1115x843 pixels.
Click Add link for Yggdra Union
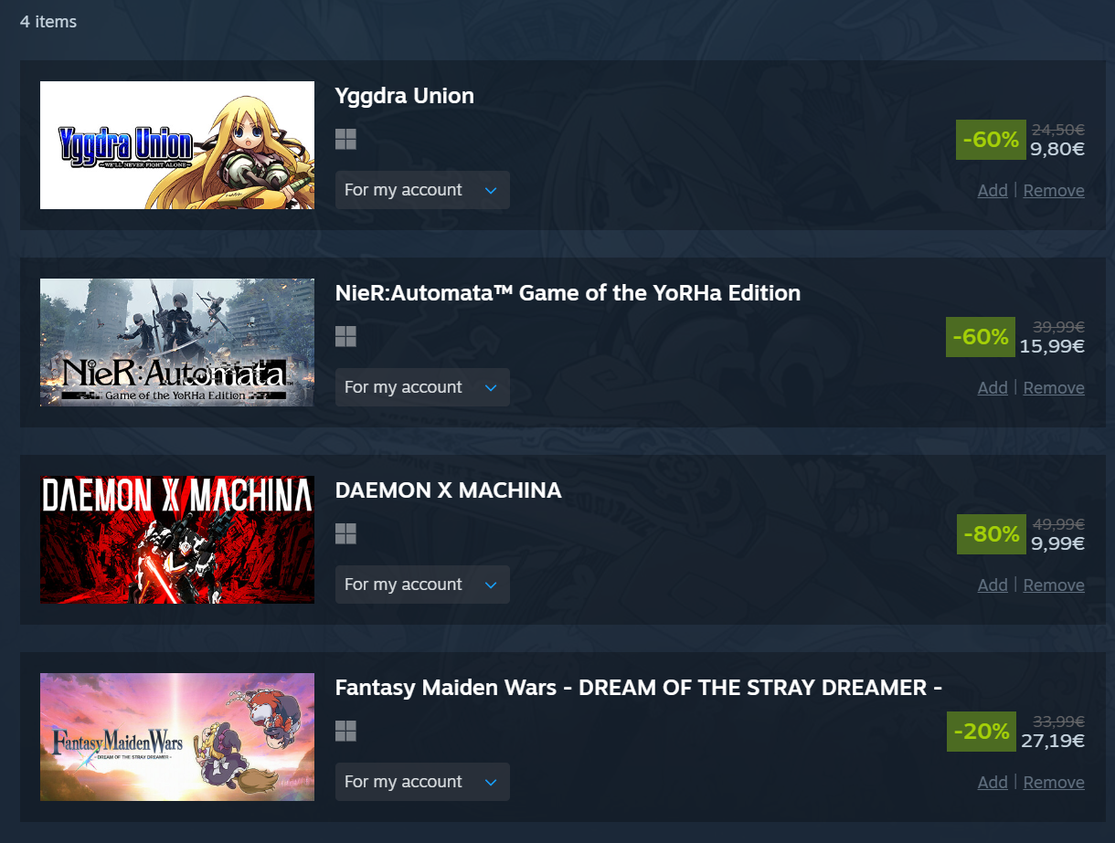993,190
